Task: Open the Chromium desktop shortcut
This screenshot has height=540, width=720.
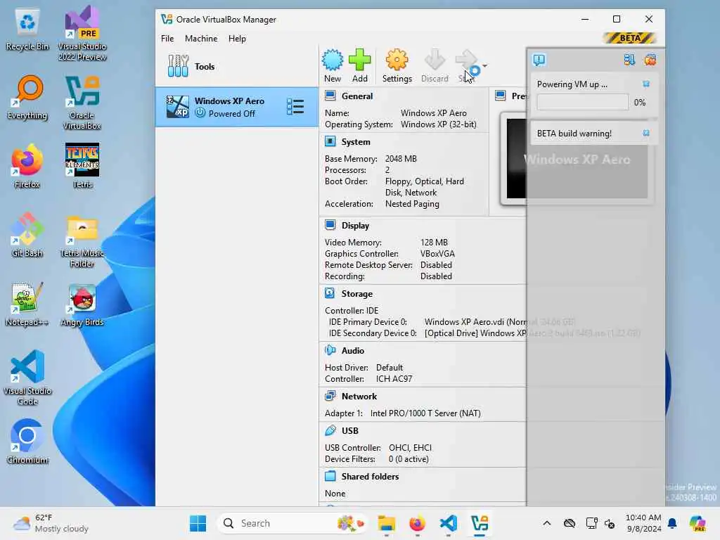Action: point(27,442)
